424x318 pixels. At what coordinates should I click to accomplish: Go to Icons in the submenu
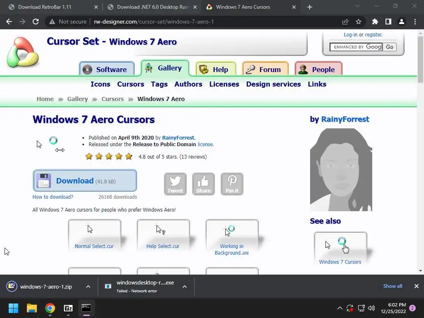[100, 84]
